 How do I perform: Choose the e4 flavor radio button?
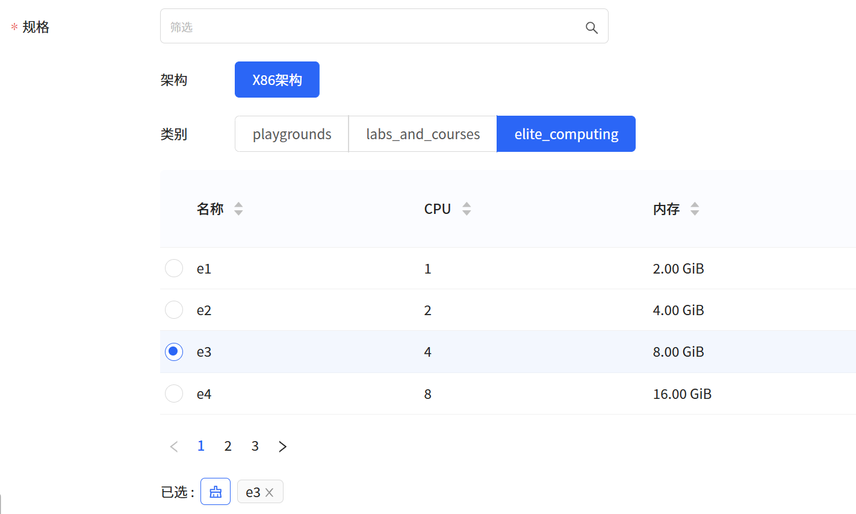point(174,393)
